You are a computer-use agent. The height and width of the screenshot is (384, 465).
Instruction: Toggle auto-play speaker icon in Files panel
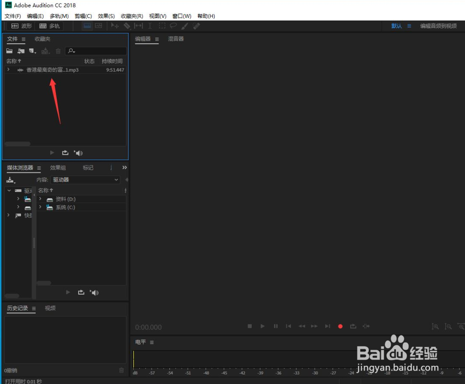click(78, 153)
